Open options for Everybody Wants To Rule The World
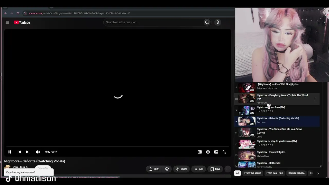The image size is (329, 185). pos(315,99)
